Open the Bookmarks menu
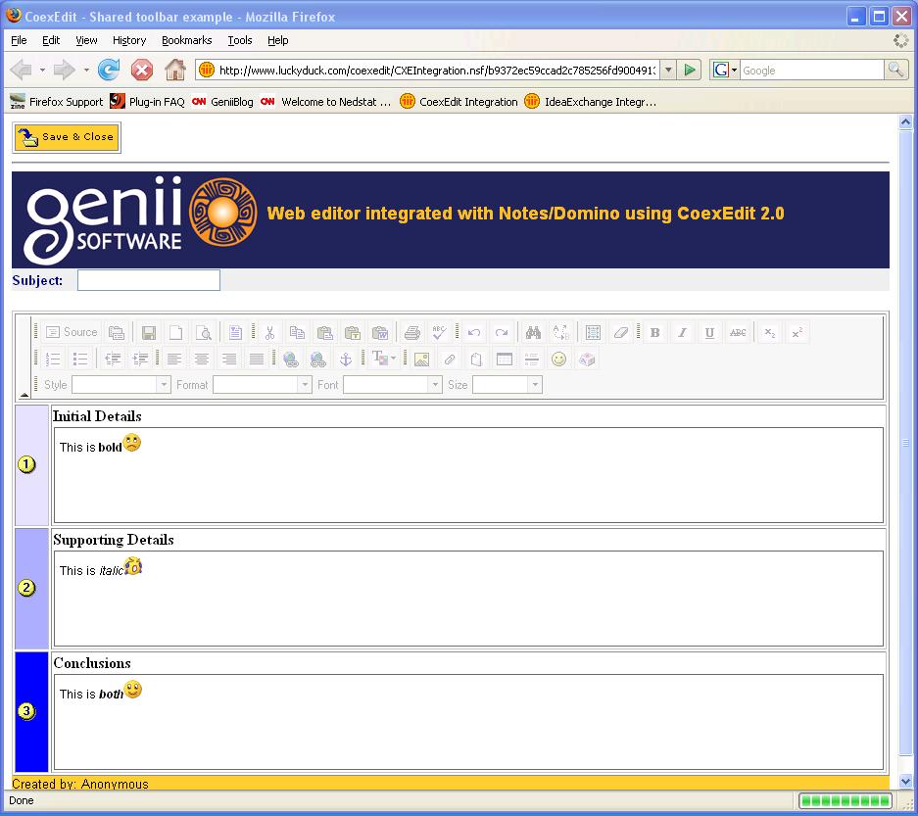The height and width of the screenshot is (816, 918). coord(186,40)
